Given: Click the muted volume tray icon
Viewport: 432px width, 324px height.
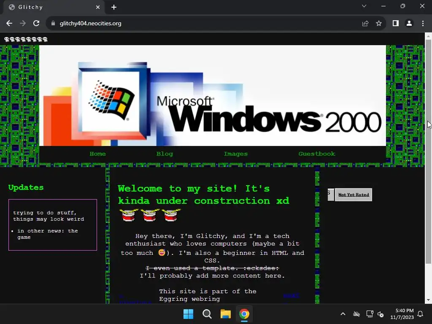Looking at the screenshot, I should (381, 314).
